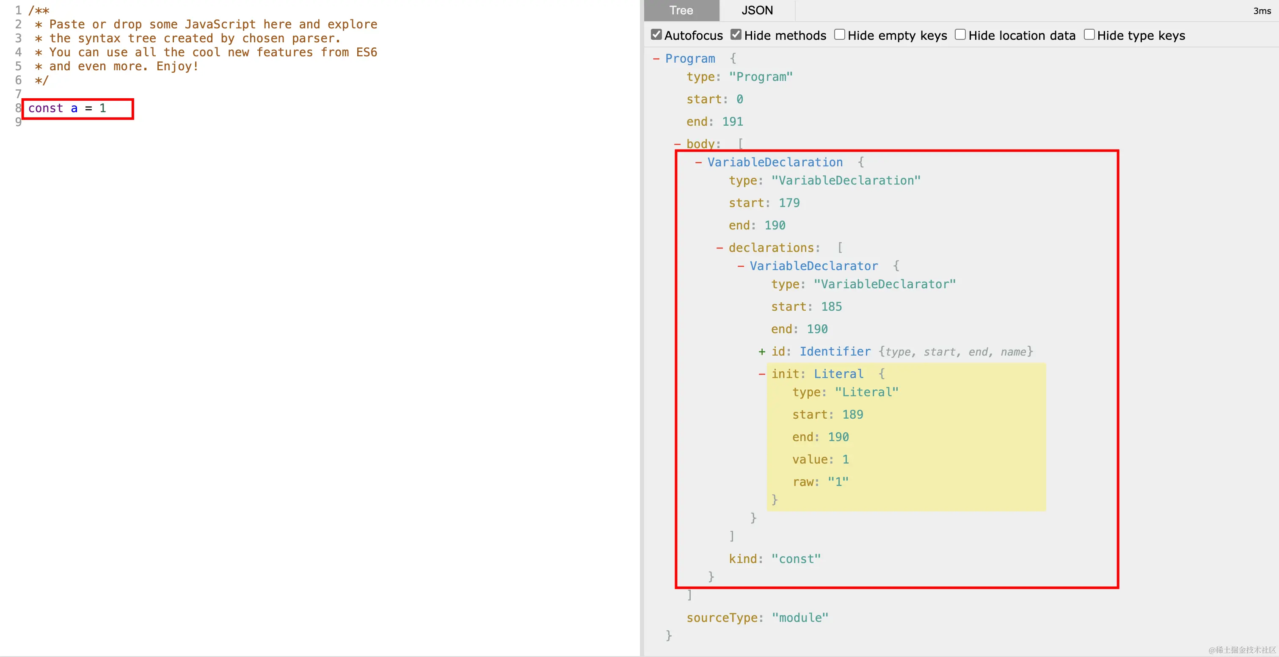Click the VariableDeclaration node label
The width and height of the screenshot is (1279, 657).
tap(775, 163)
